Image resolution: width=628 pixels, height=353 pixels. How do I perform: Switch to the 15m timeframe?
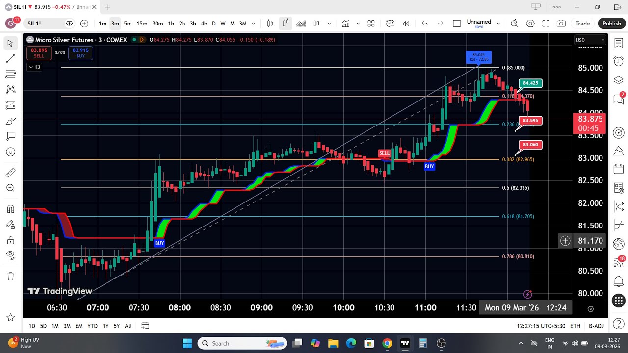[x=142, y=24]
